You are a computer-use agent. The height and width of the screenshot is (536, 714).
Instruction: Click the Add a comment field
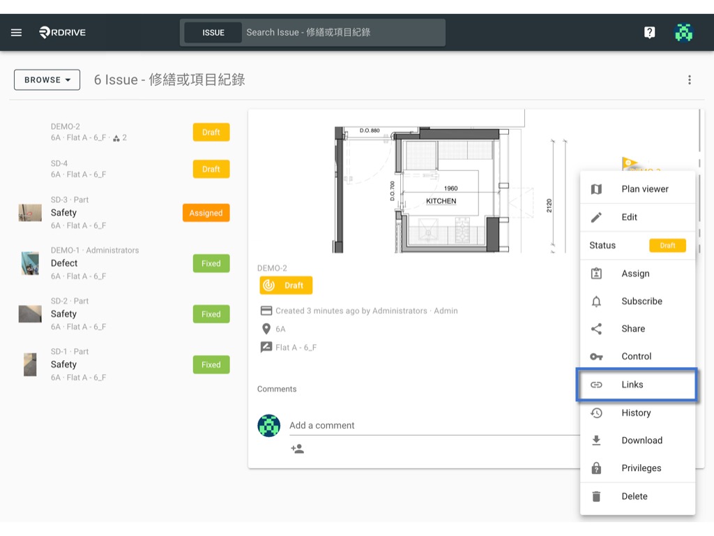[434, 425]
